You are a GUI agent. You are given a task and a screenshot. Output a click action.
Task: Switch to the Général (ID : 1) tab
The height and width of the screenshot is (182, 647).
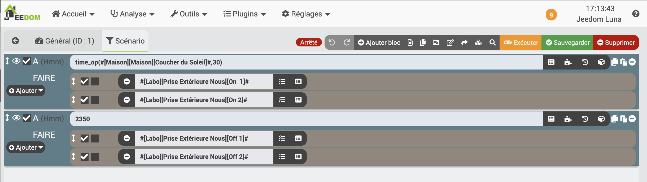65,41
